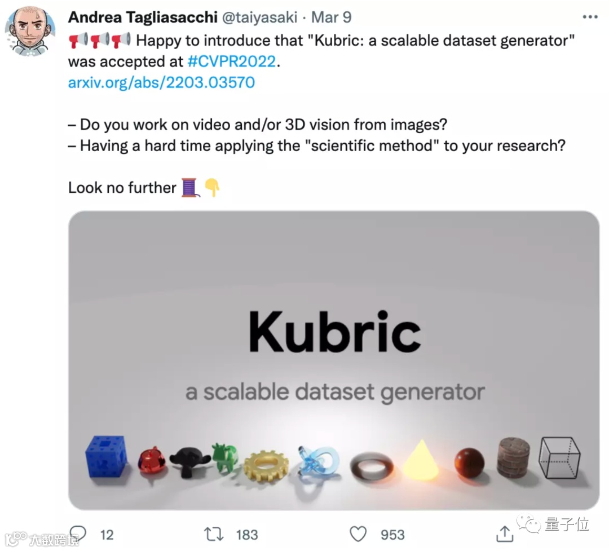Open the Andrea Tagliasacchi profile name
Viewport: 609px width, 551px height.
point(143,17)
